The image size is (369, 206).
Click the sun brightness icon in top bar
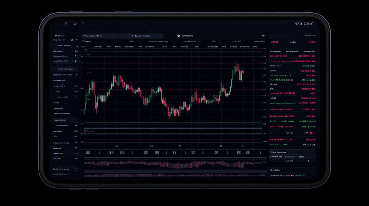[x=83, y=24]
